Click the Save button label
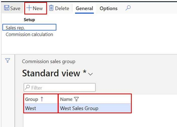Viewport: 177px width, 127px height. pyautogui.click(x=15, y=8)
